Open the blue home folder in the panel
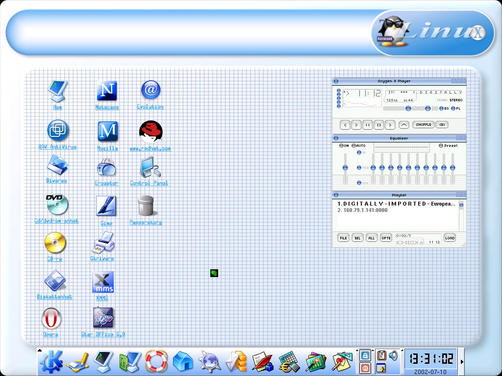502x376 pixels. tap(183, 362)
